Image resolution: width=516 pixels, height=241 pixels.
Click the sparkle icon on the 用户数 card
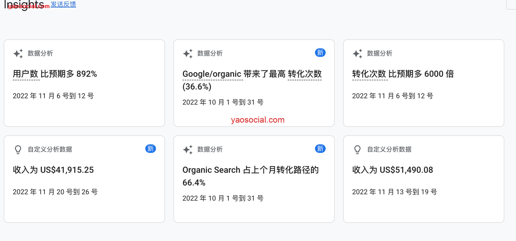coord(18,54)
